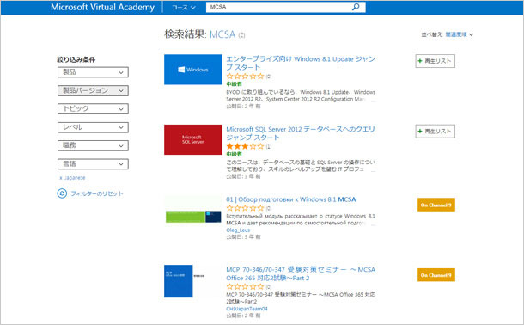The width and height of the screenshot is (524, 325).
Task: Expand the コース menu in header
Action: [x=184, y=7]
